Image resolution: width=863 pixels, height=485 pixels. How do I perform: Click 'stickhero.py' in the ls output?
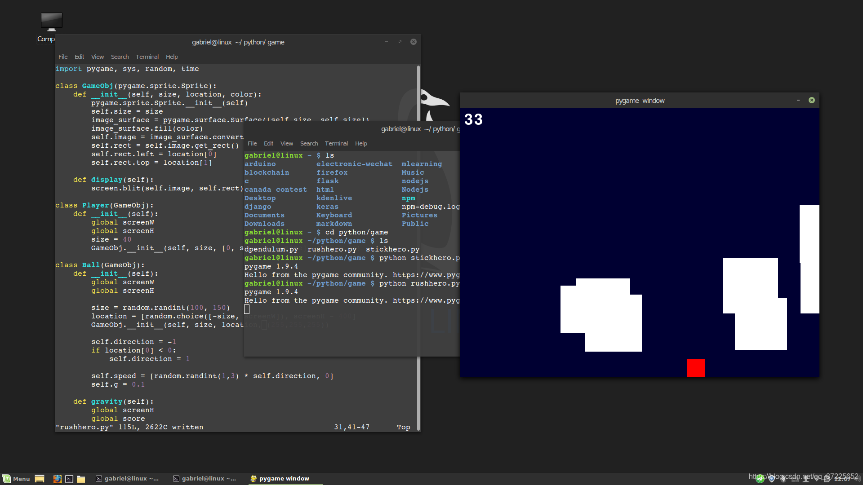[393, 249]
